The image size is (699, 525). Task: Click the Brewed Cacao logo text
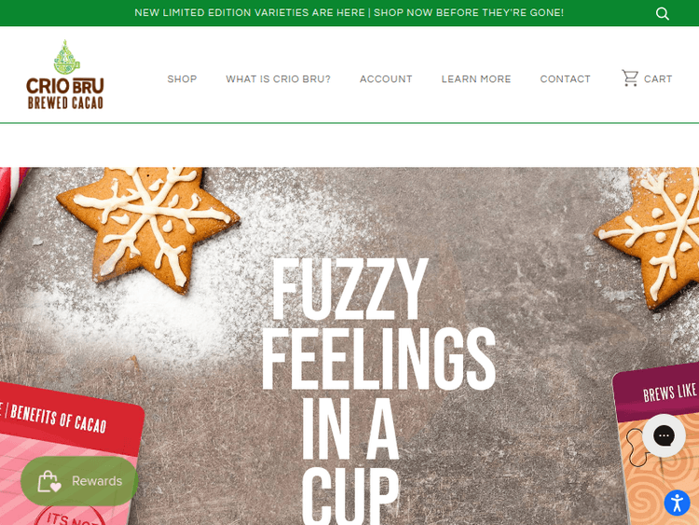[x=65, y=103]
